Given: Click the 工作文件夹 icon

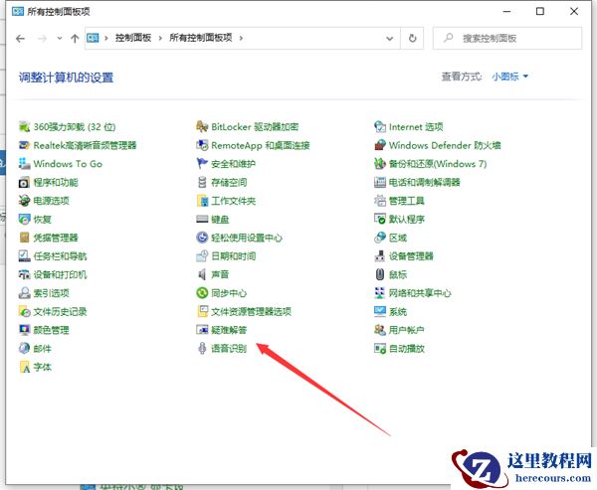Looking at the screenshot, I should pyautogui.click(x=202, y=201).
